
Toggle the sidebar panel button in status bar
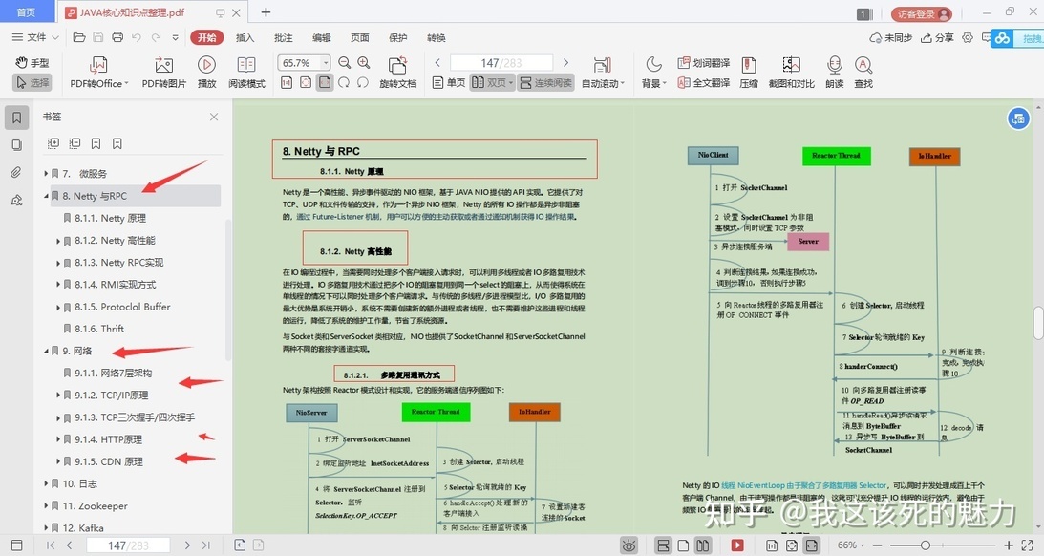(x=17, y=545)
